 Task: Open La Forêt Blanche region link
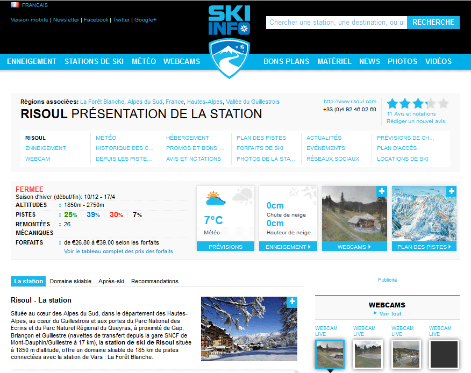point(102,102)
